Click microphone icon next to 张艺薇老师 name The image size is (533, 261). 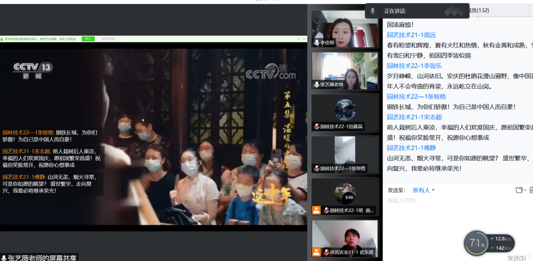(x=317, y=84)
